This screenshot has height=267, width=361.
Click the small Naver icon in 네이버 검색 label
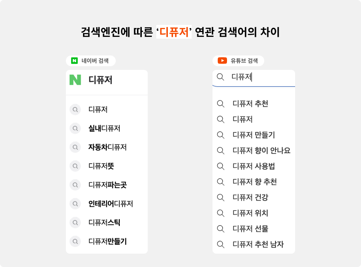click(74, 61)
